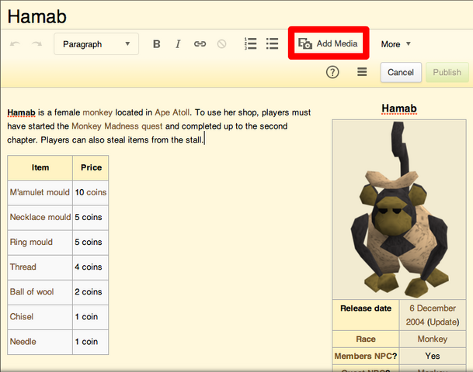Click the 1 coin cell for Chisel
Image resolution: width=473 pixels, height=372 pixels.
click(x=91, y=317)
